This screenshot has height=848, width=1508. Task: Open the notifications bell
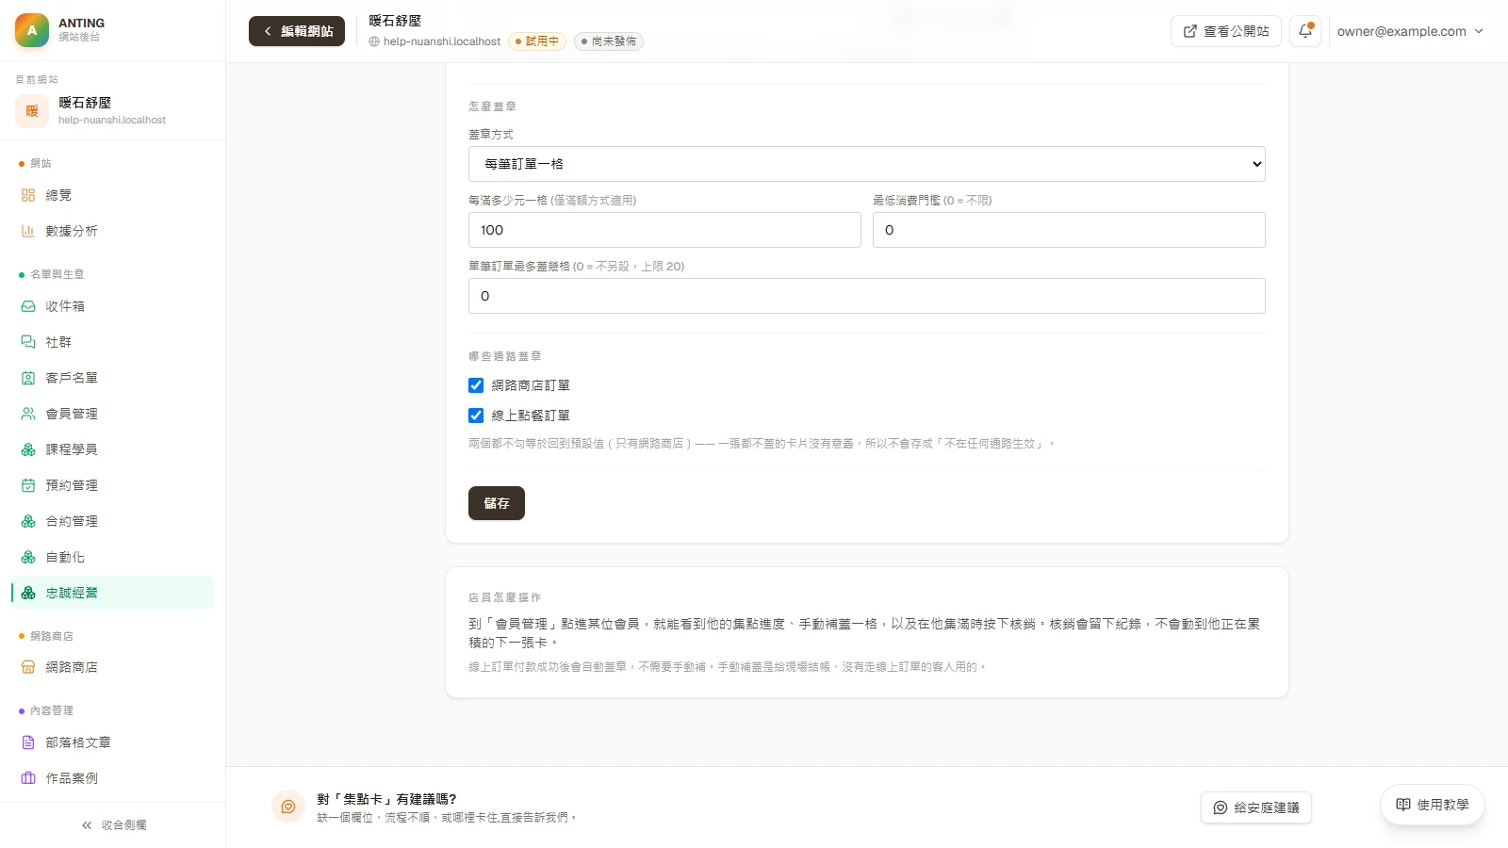coord(1305,31)
